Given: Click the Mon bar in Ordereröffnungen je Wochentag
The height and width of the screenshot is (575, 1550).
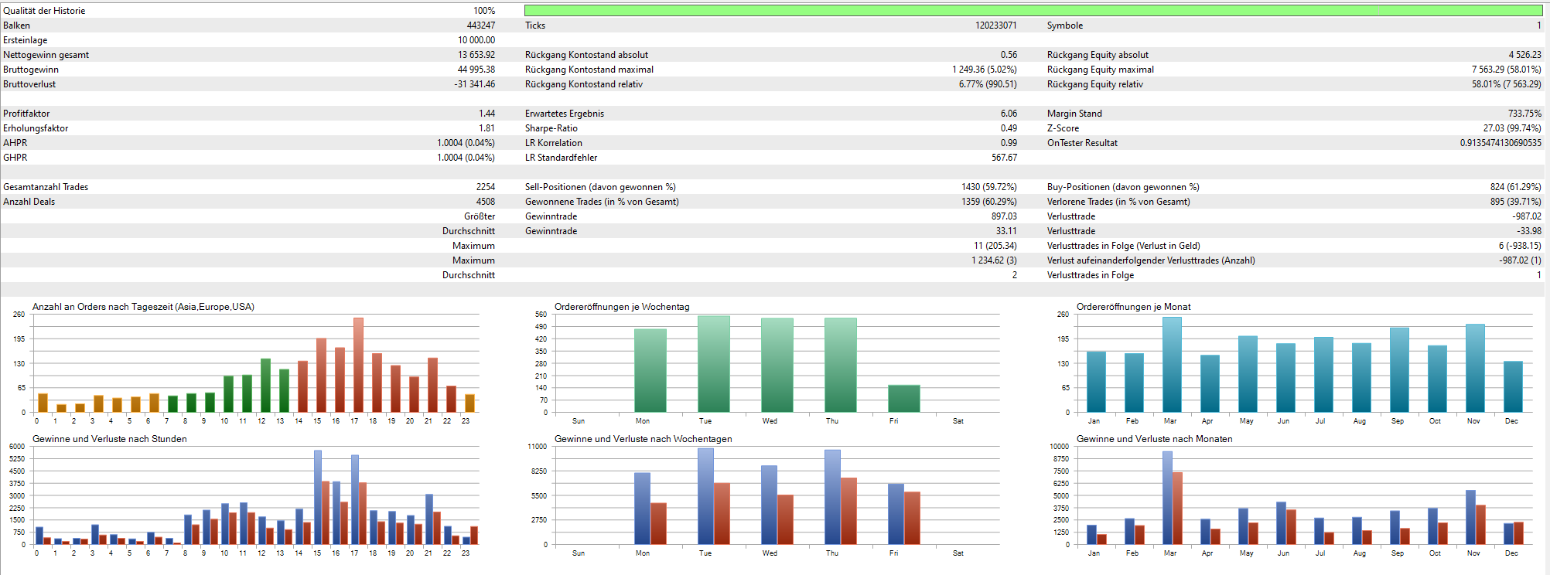Looking at the screenshot, I should (650, 371).
